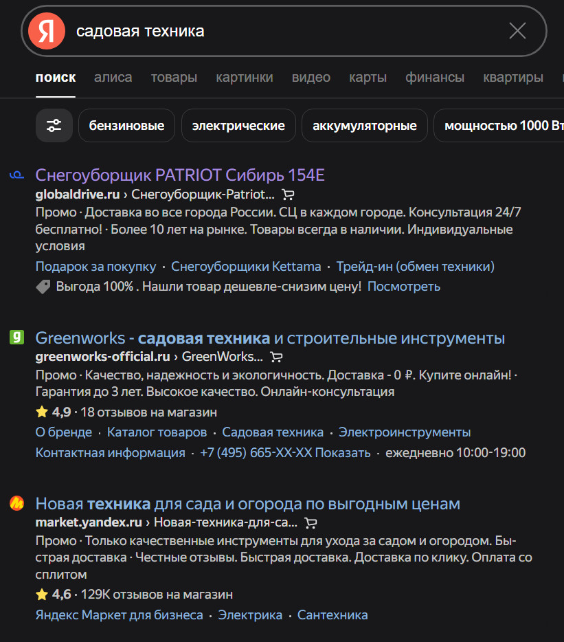Click the cart icon next to greenworks-official.ru
The width and height of the screenshot is (564, 642).
click(276, 357)
